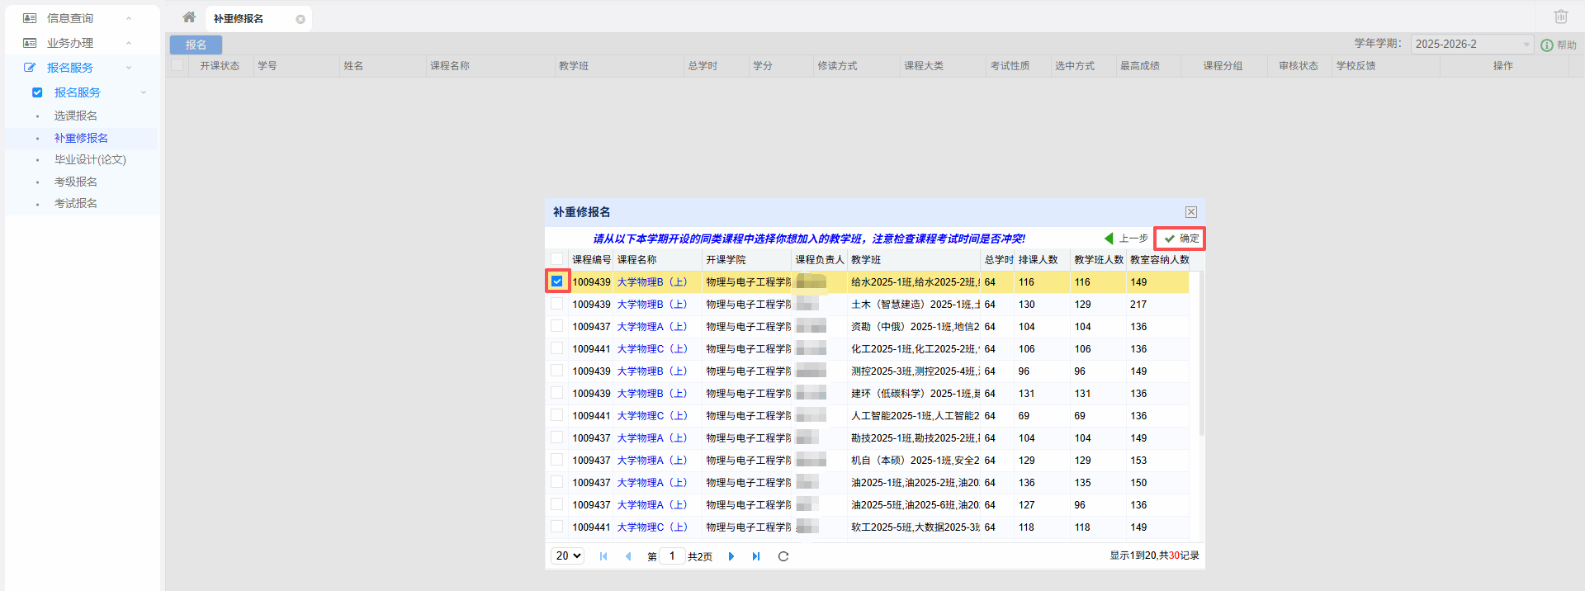Click the refresh icon in dialog pagination

pyautogui.click(x=783, y=556)
